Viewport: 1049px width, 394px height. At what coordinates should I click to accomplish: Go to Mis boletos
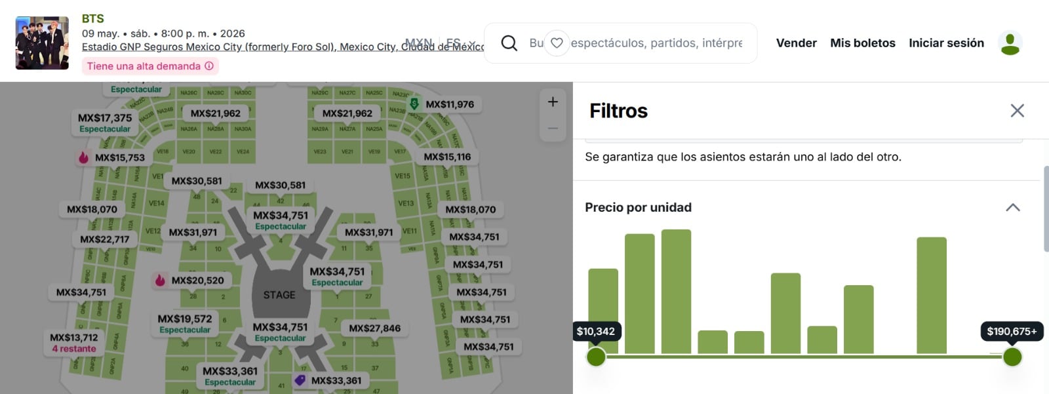coord(862,43)
